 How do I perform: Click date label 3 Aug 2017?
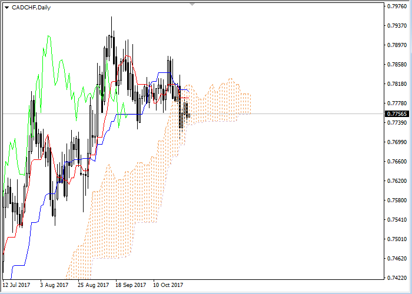[x=54, y=285]
